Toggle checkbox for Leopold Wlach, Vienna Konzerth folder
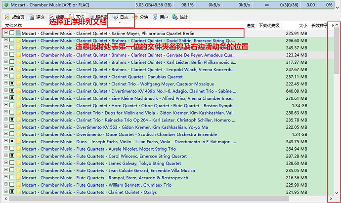Screen dimensions: 341x203 [x=12, y=69]
